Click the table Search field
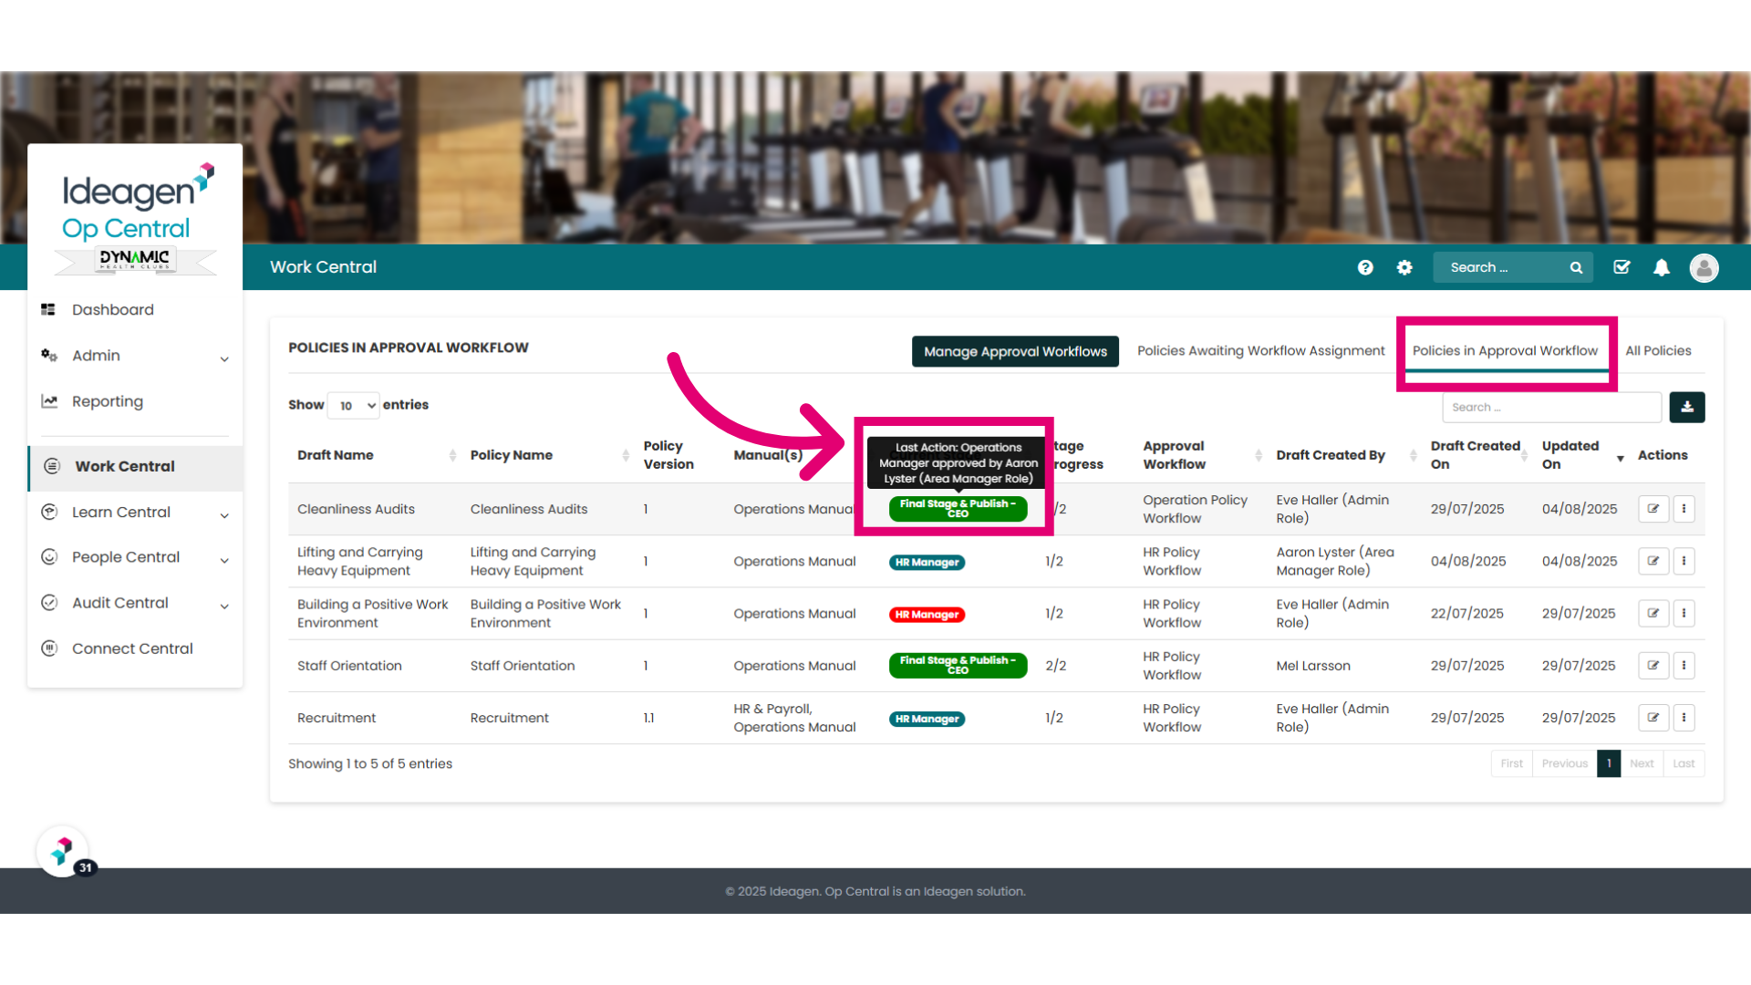 pyautogui.click(x=1551, y=407)
